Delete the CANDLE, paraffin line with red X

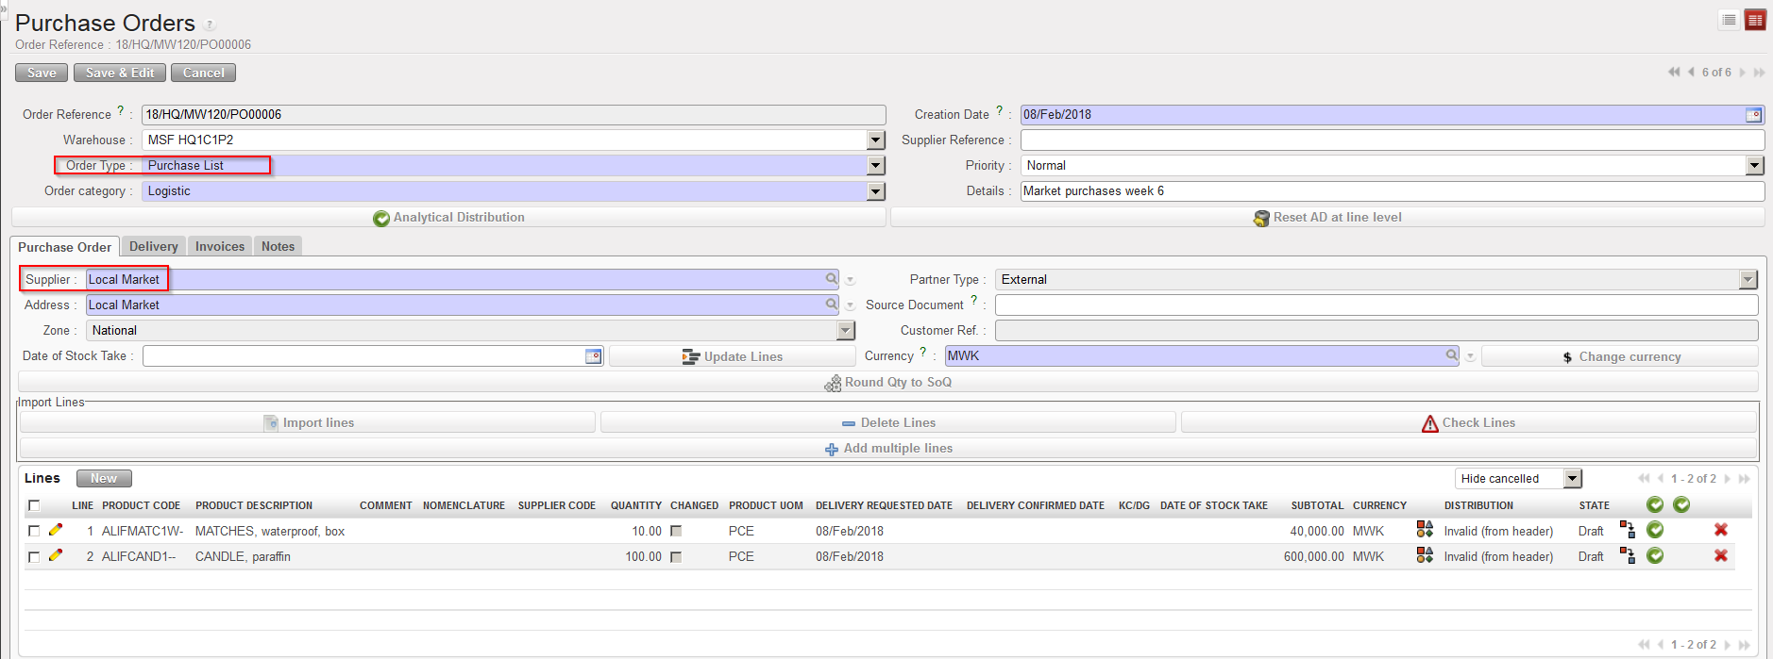click(1720, 555)
